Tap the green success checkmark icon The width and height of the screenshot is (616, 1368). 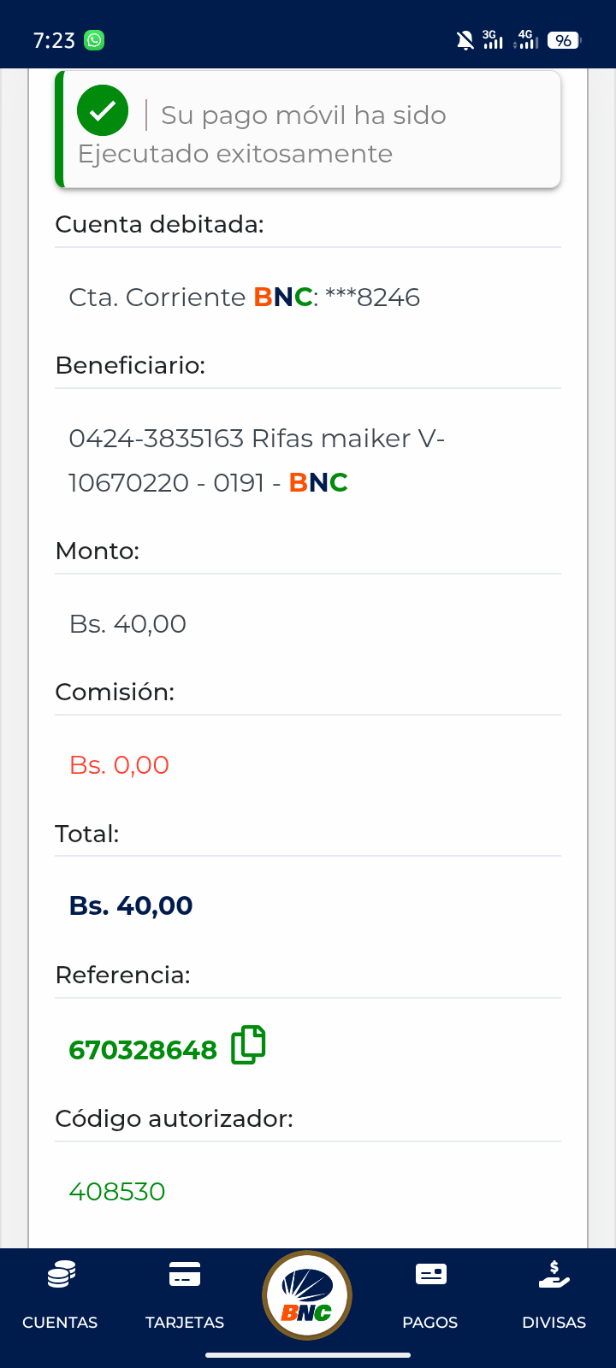point(103,111)
